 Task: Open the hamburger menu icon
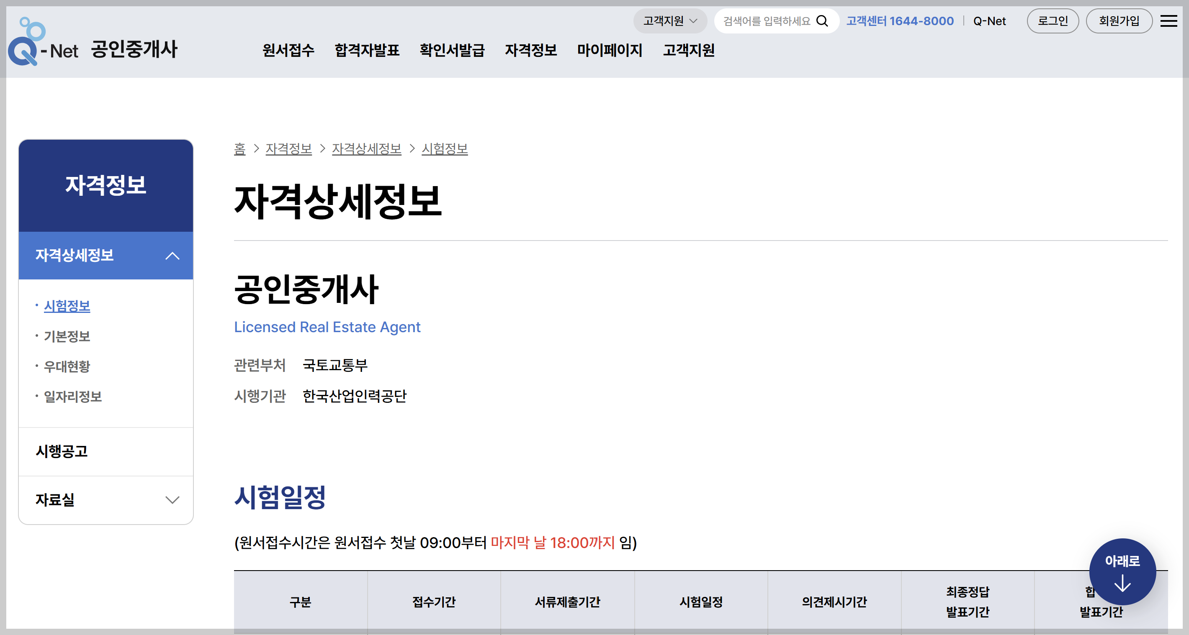click(1168, 21)
